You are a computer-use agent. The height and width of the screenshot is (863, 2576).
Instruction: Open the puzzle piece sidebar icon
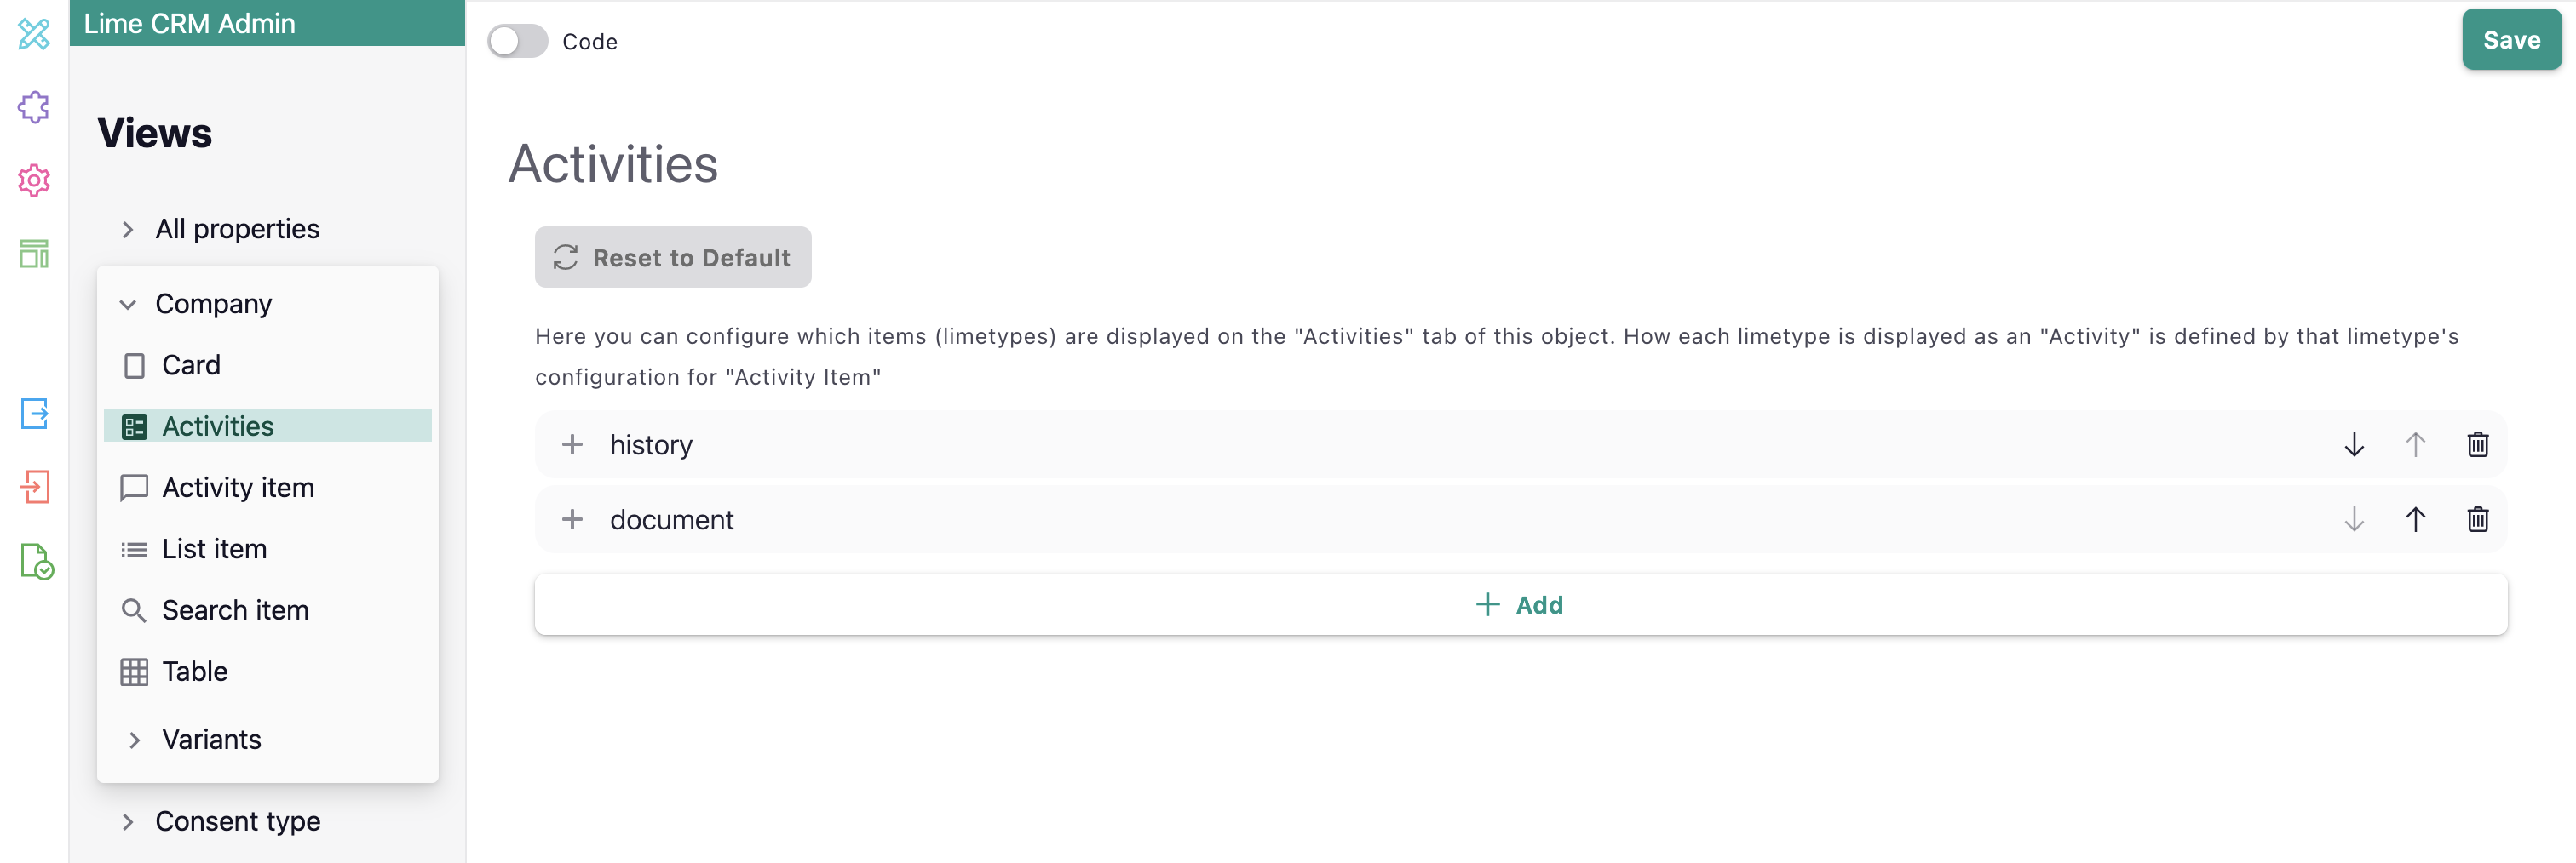34,107
